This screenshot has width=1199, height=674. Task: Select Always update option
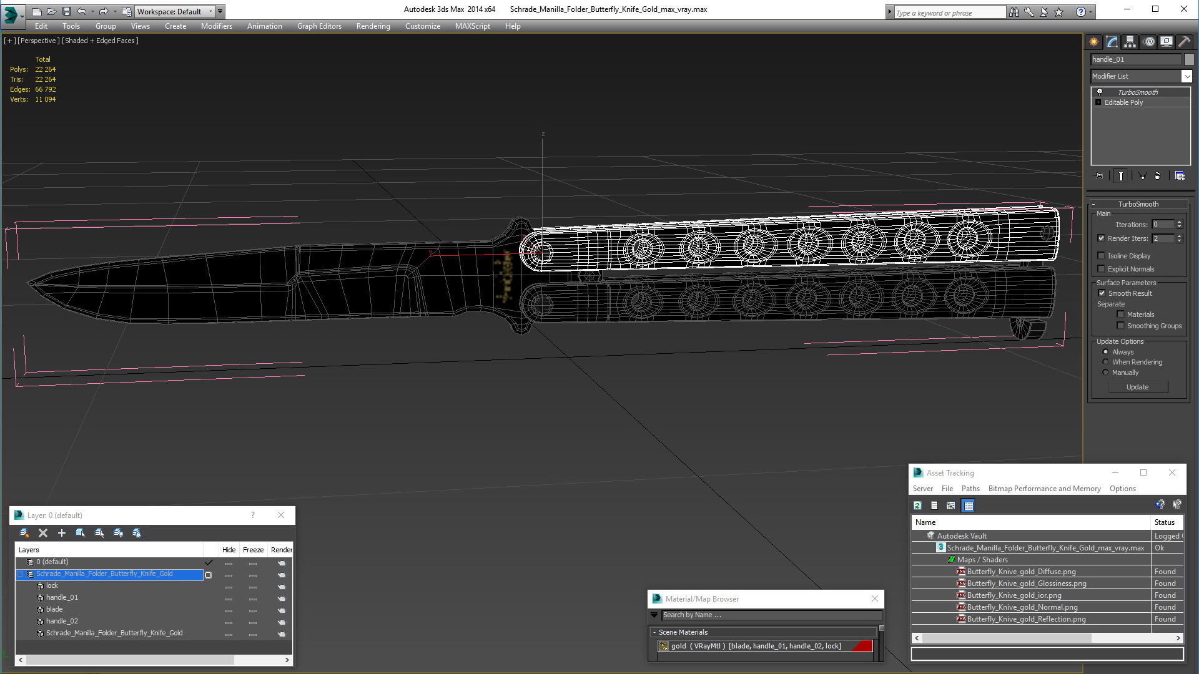(x=1105, y=352)
